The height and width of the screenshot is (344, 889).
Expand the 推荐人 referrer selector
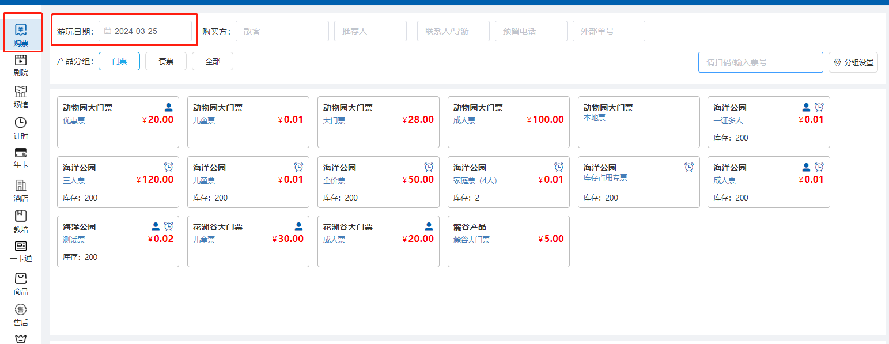click(x=370, y=31)
